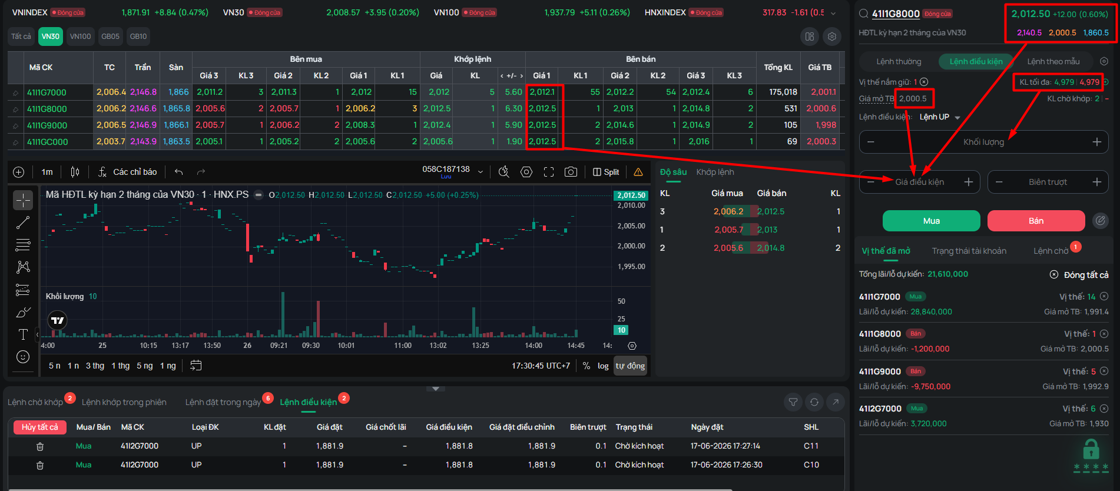This screenshot has height=491, width=1120.
Task: Toggle Split chart view
Action: click(606, 172)
